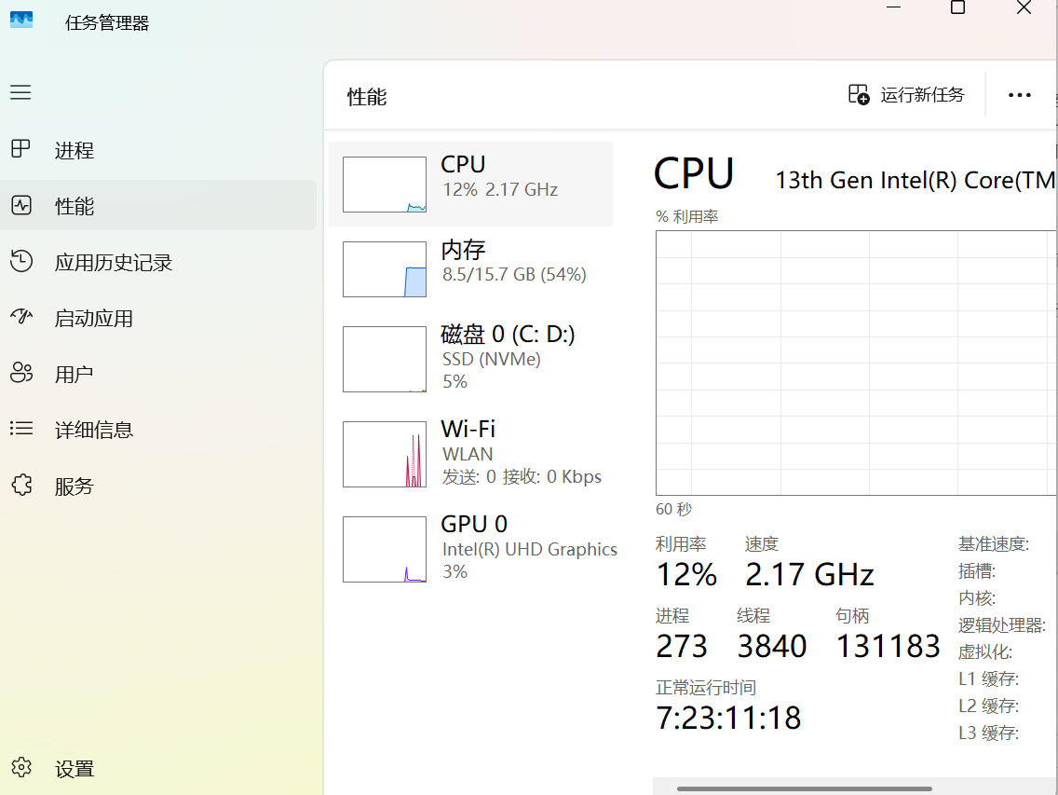Viewport: 1058px width, 795px height.
Task: Open the hamburger navigation menu icon
Action: click(x=20, y=92)
